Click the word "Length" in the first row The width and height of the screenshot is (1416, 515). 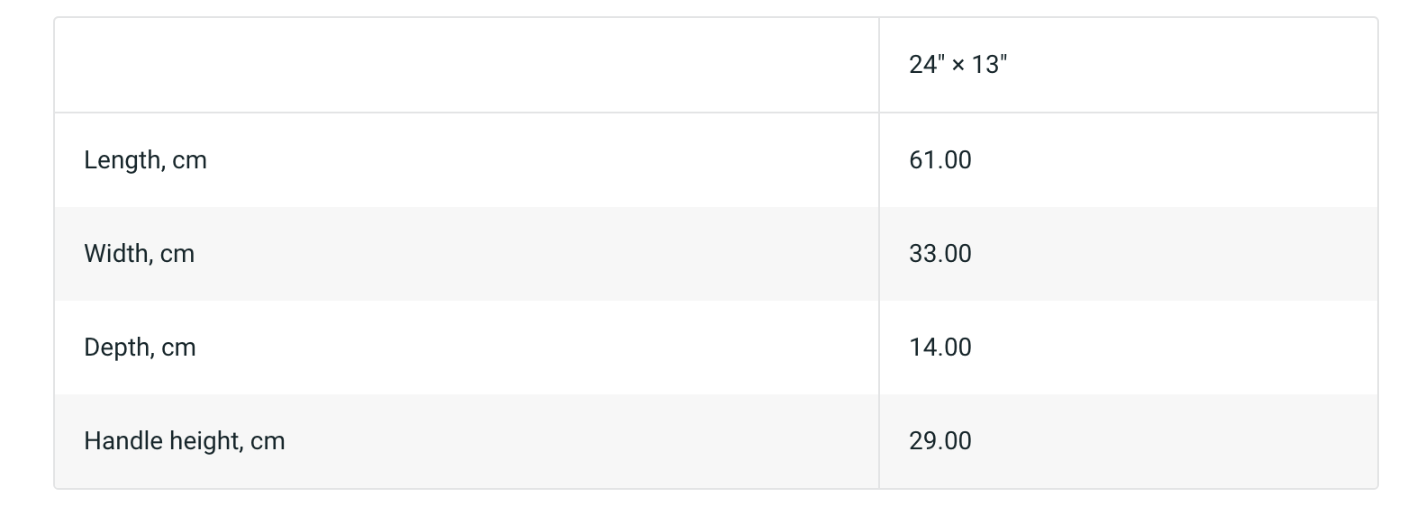pyautogui.click(x=123, y=160)
